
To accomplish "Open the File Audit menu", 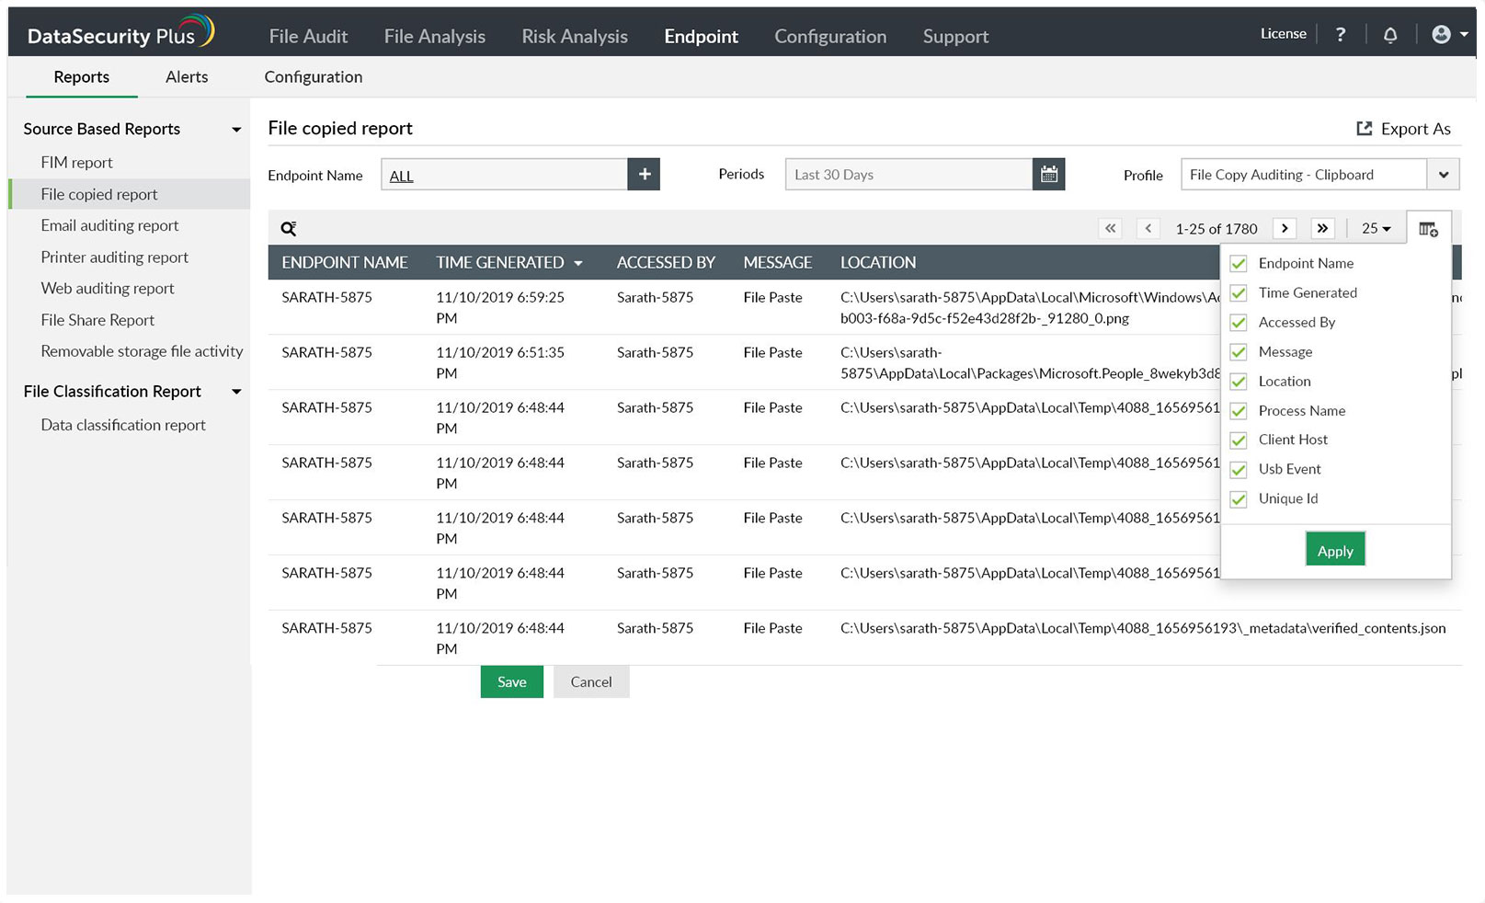I will coord(308,36).
